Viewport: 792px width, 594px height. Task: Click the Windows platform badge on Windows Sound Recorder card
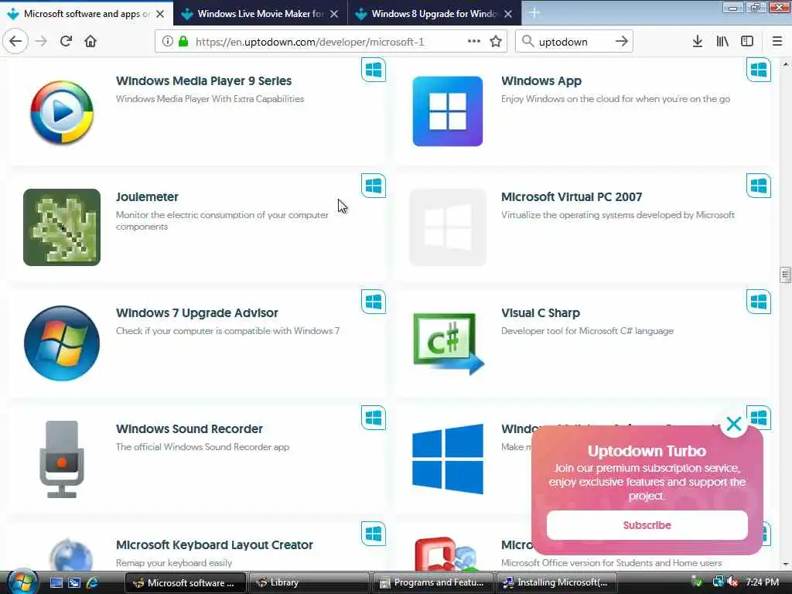pyautogui.click(x=374, y=418)
